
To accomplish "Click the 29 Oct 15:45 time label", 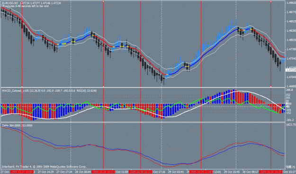I will tap(232, 172).
